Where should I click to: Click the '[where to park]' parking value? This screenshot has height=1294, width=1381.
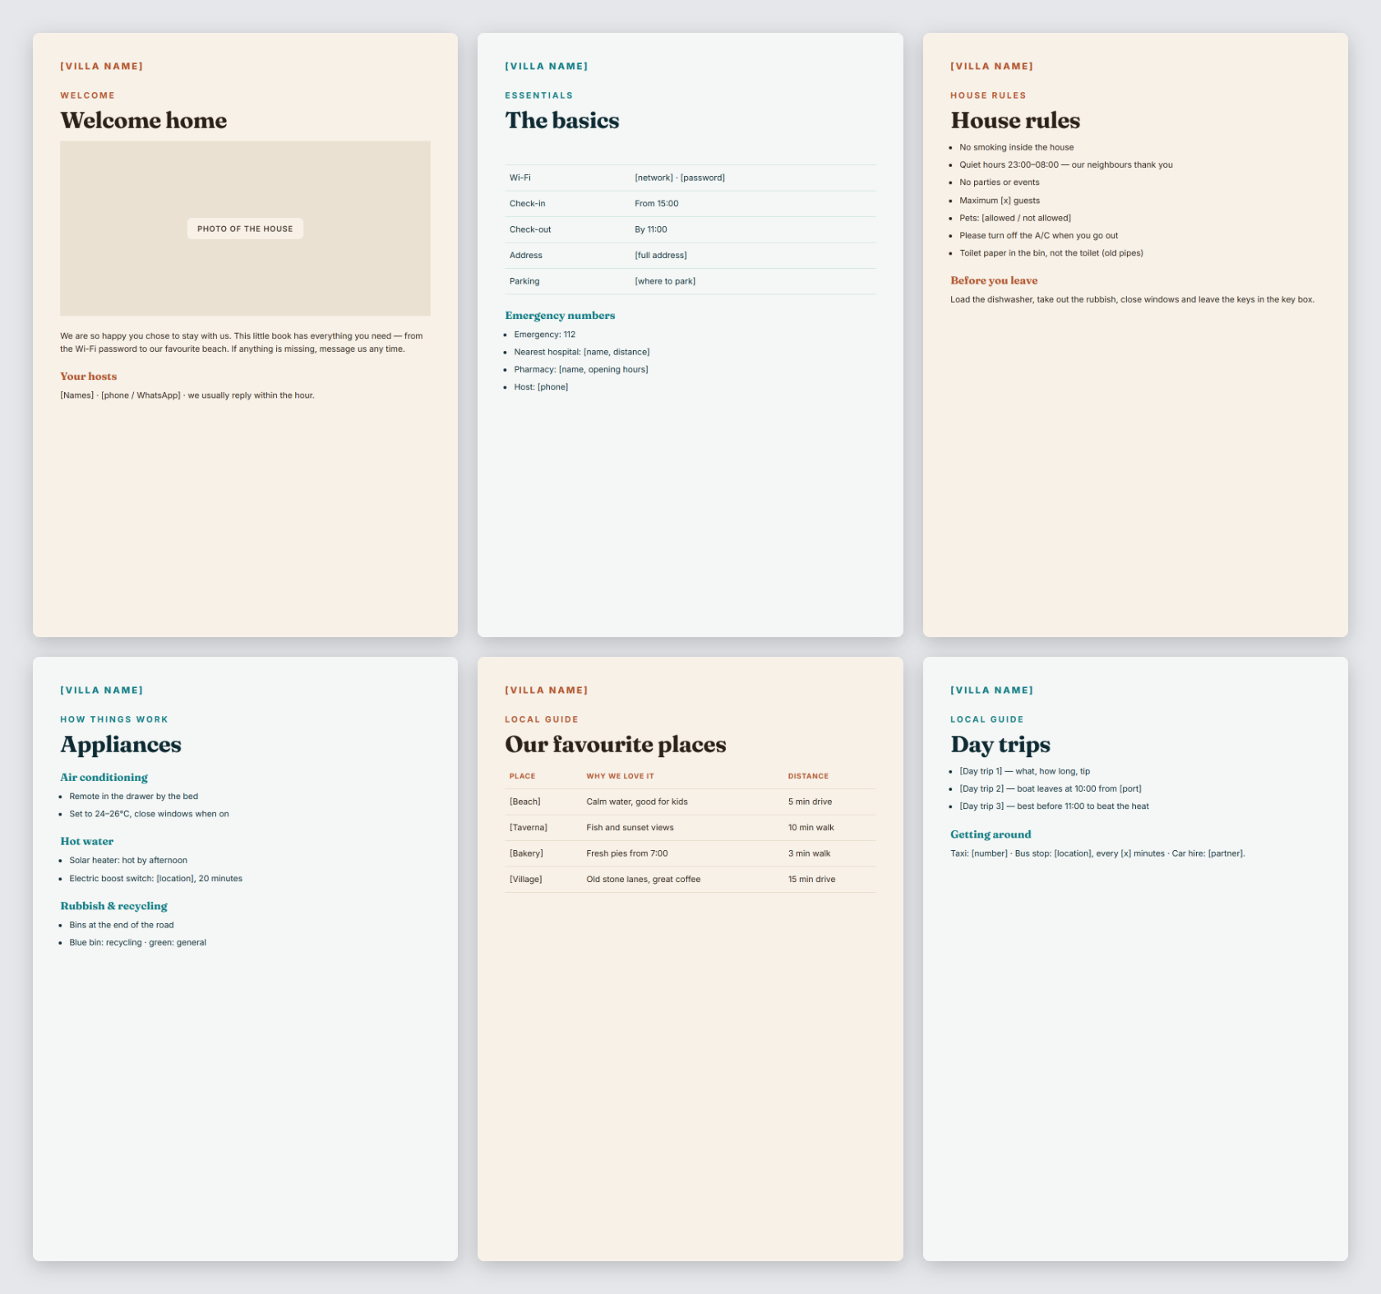pyautogui.click(x=665, y=281)
